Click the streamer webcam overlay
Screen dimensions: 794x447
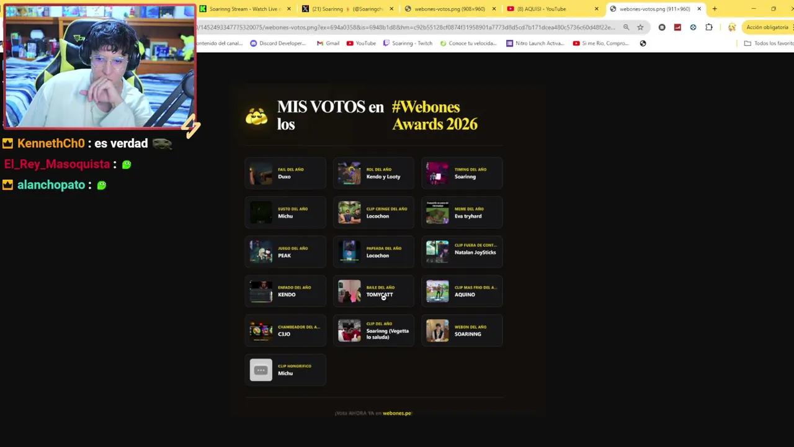99,66
